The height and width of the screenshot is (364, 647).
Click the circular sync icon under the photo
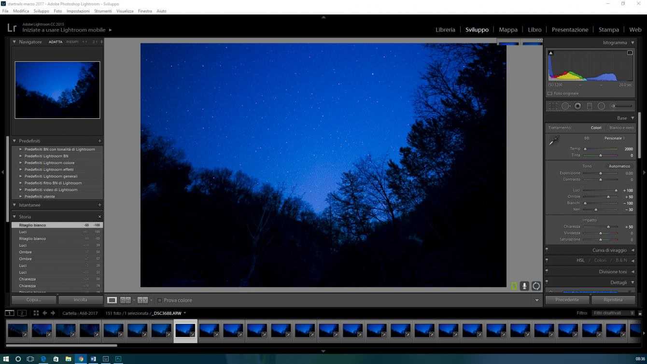click(x=536, y=286)
